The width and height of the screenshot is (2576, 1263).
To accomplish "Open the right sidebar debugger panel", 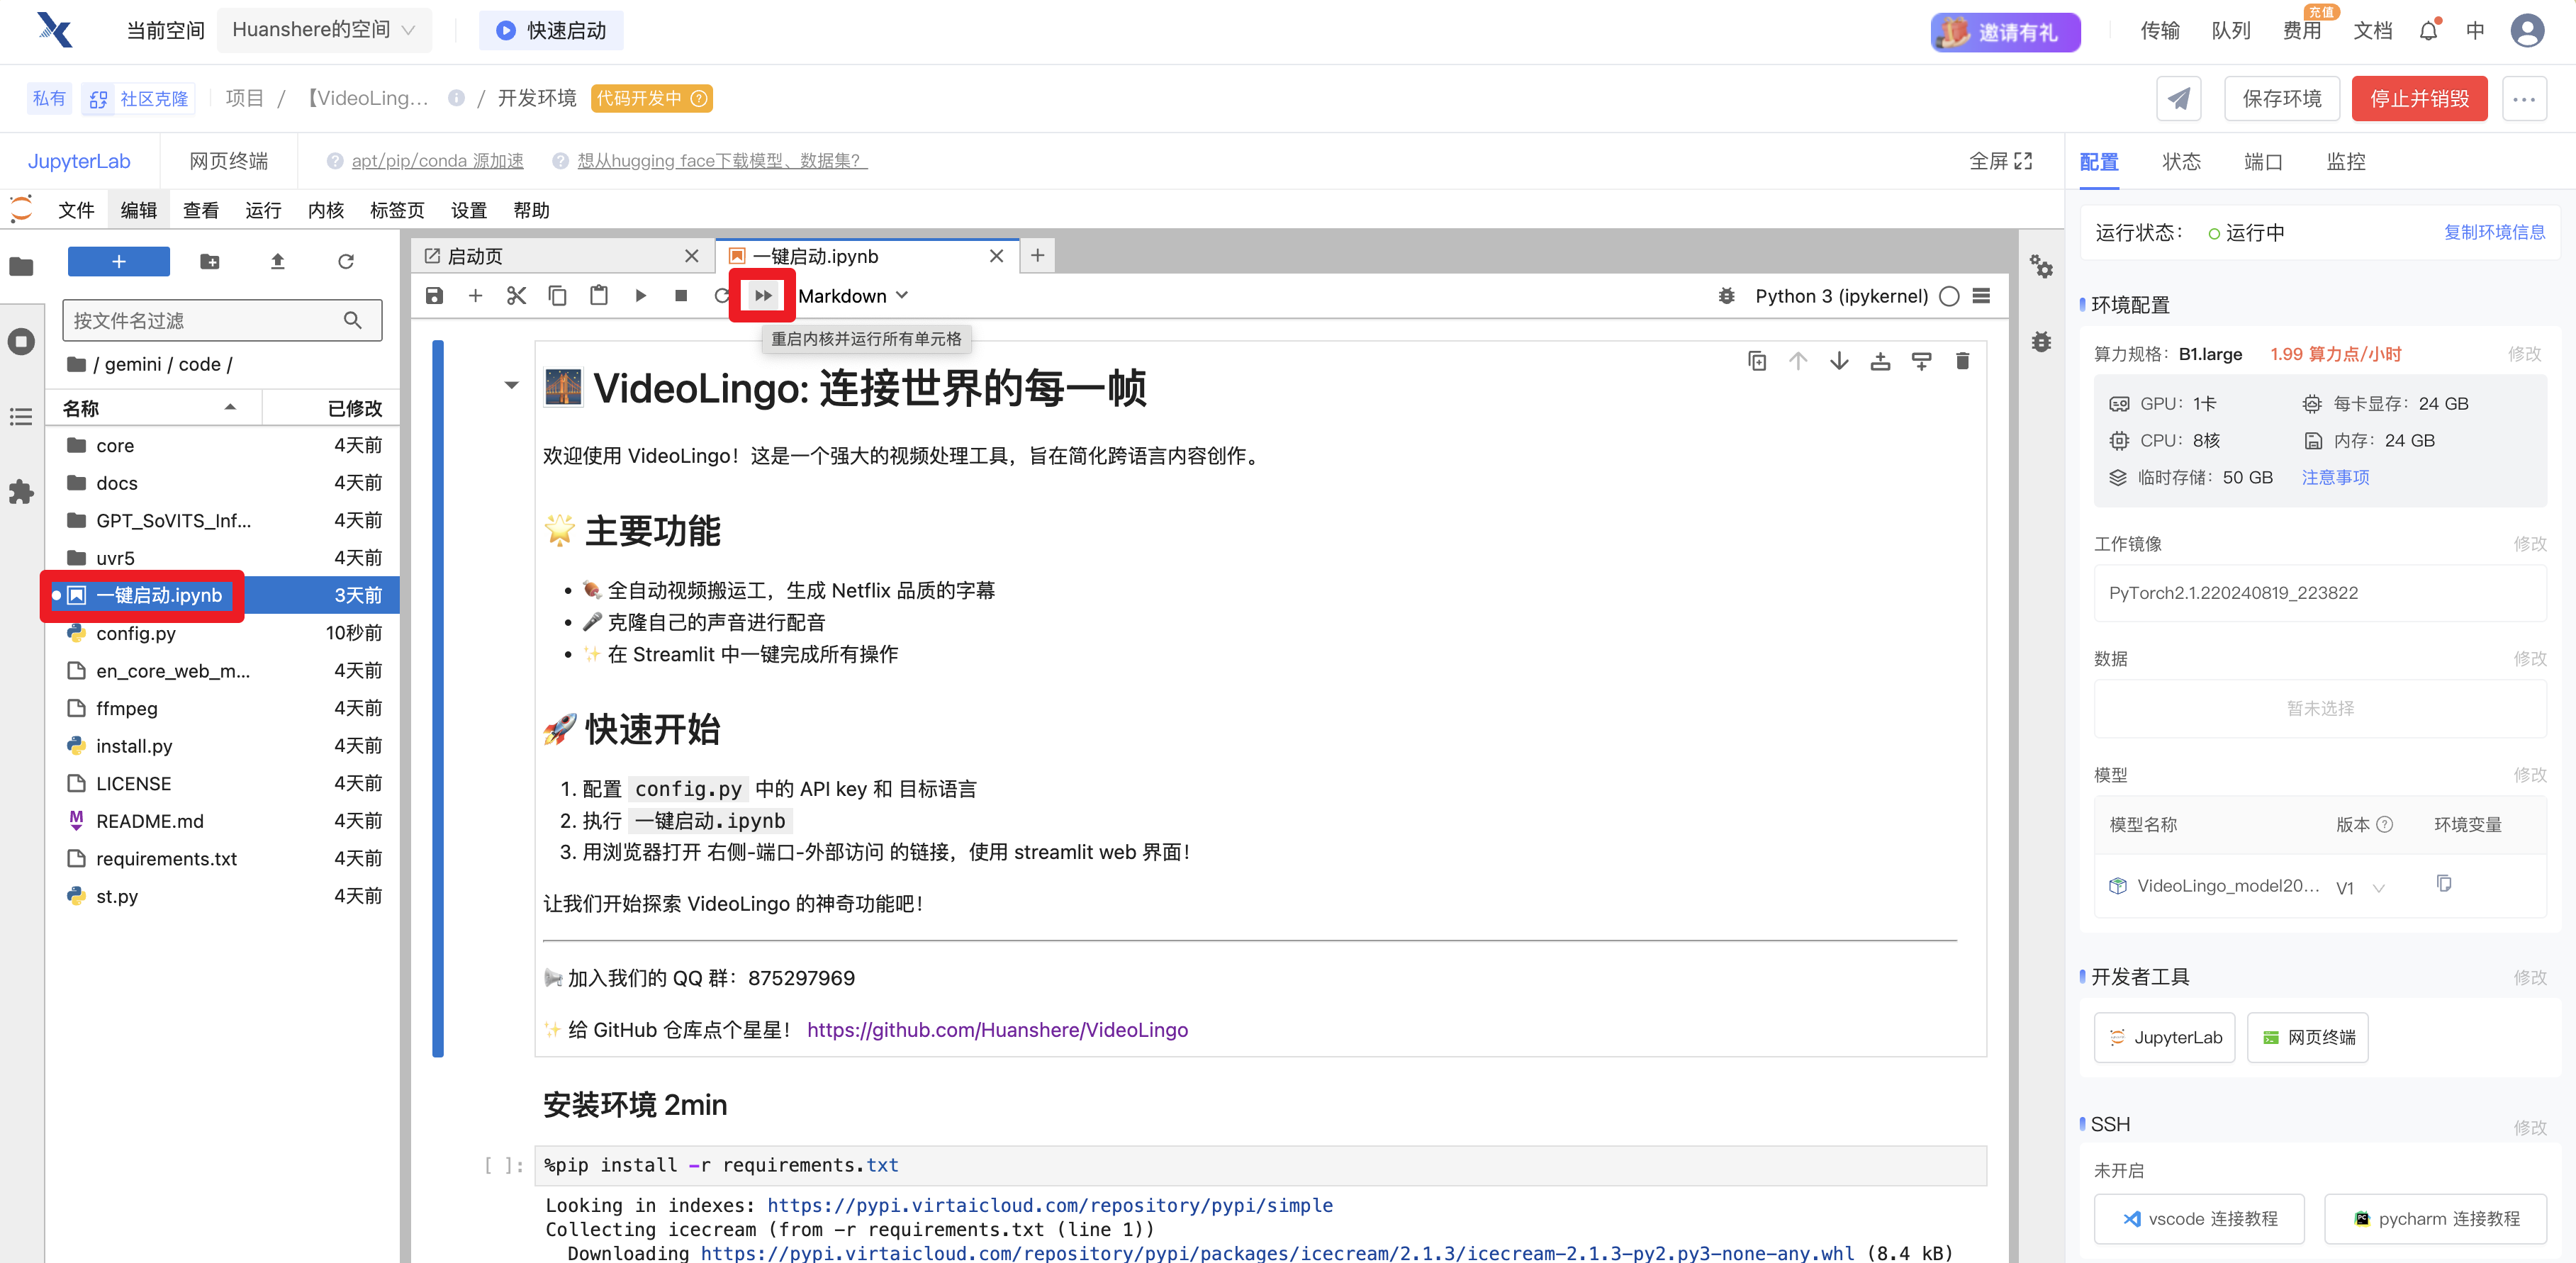I will click(x=2041, y=342).
